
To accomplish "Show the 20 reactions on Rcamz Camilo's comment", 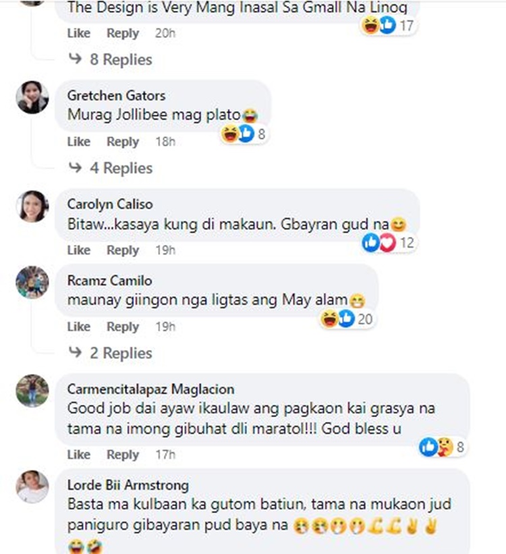I will tap(347, 319).
